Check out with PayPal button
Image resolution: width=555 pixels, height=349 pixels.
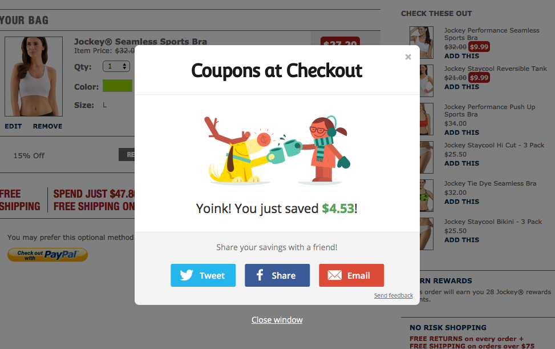click(47, 255)
